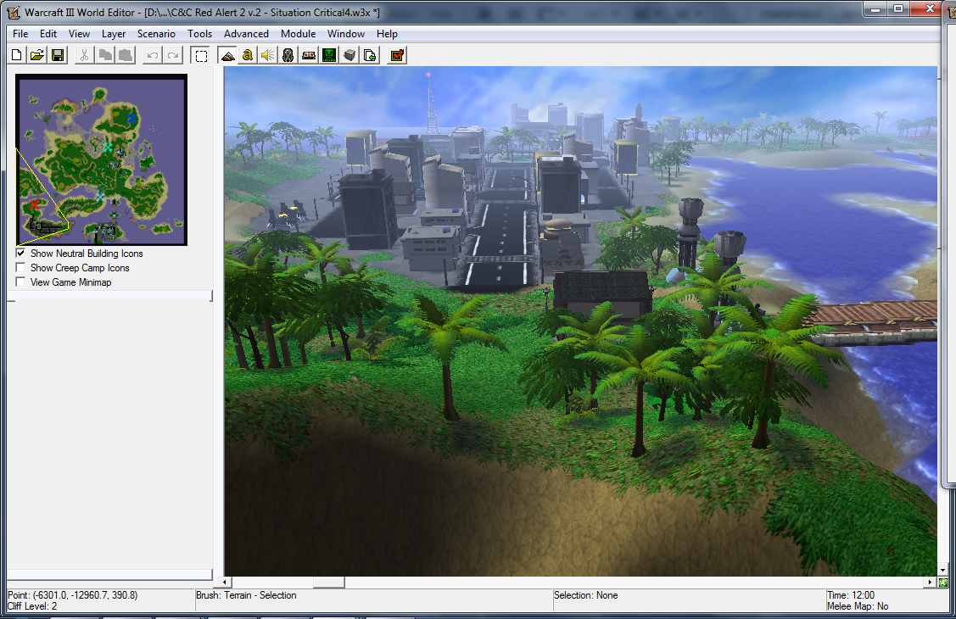Click the Test Map checkmark icon
956x619 pixels.
click(x=397, y=55)
